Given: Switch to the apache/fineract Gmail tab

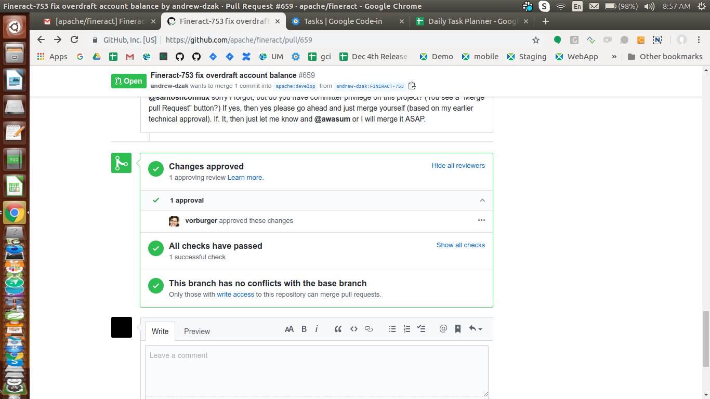Looking at the screenshot, I should click(100, 21).
